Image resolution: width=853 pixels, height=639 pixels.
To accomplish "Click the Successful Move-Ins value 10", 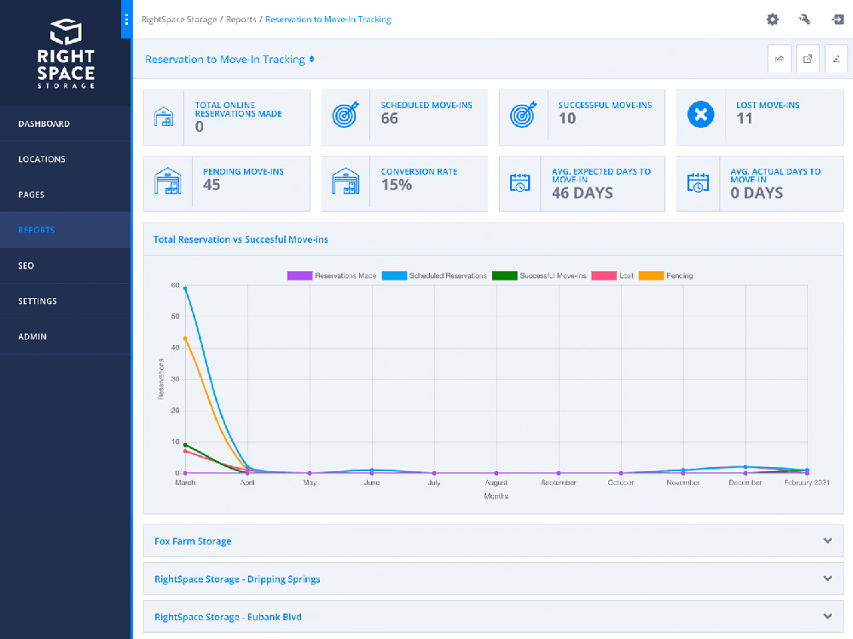I will pos(567,118).
